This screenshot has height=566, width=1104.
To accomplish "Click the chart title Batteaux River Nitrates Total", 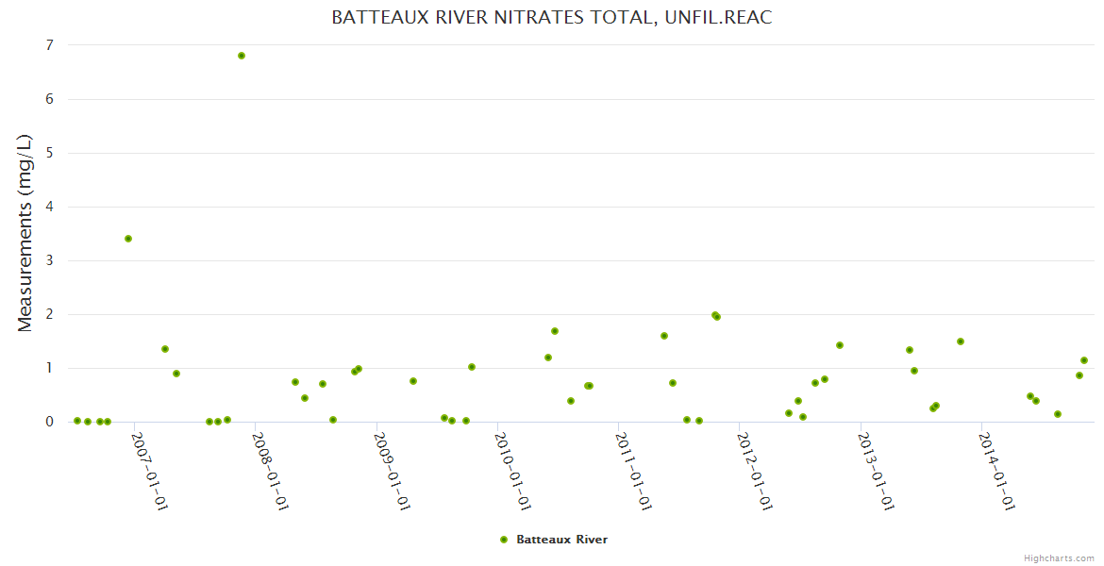I will [552, 18].
